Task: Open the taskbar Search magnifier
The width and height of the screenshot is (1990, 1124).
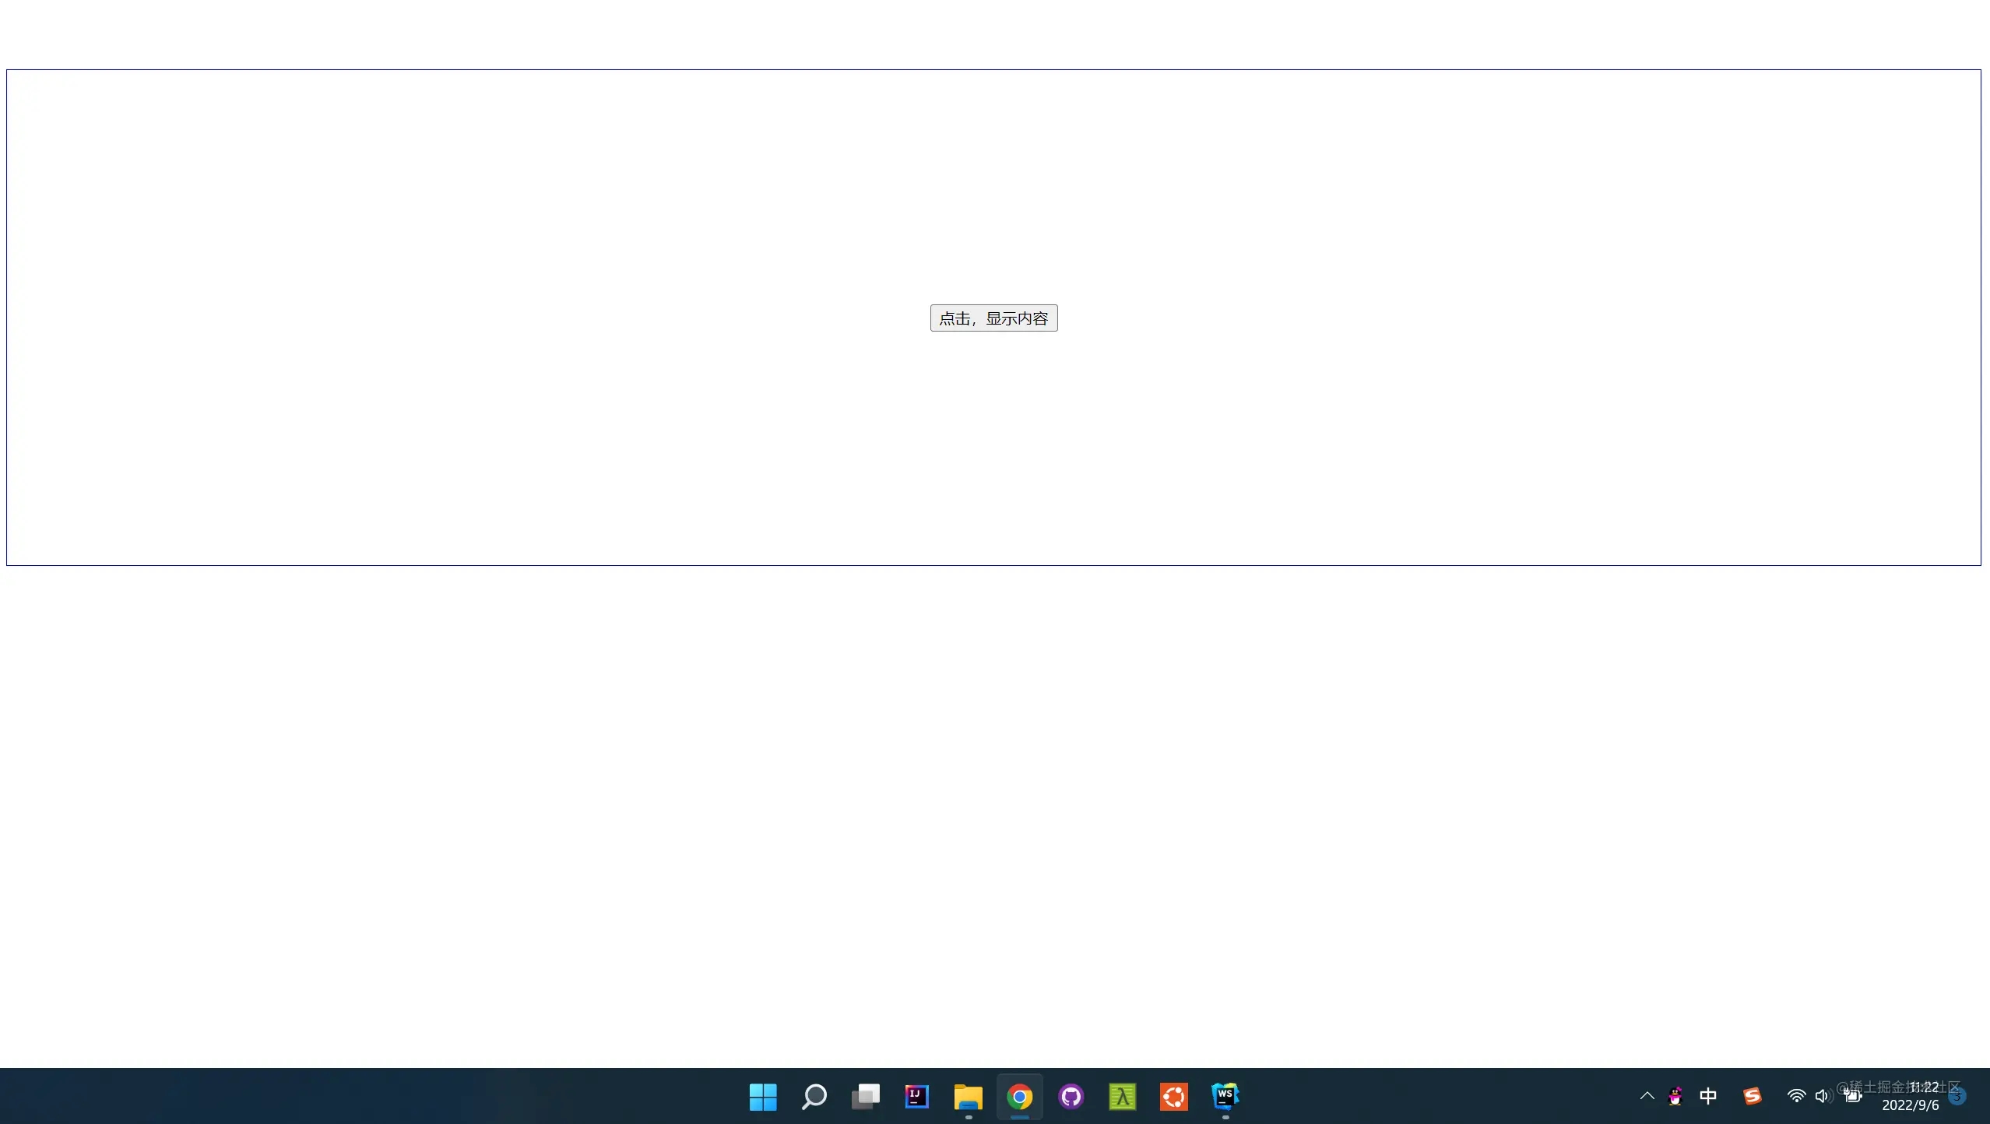Action: pyautogui.click(x=814, y=1097)
